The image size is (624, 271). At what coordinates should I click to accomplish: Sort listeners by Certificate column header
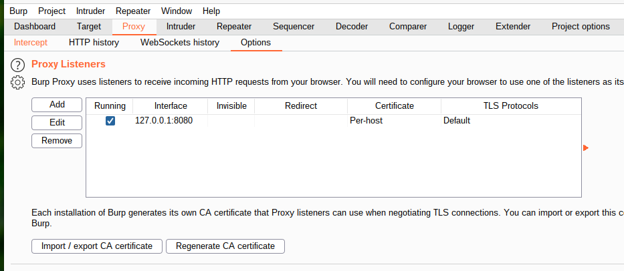click(394, 105)
